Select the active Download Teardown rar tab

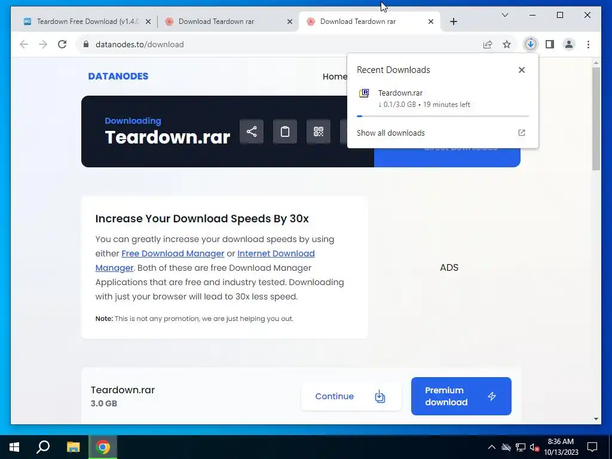(x=369, y=22)
